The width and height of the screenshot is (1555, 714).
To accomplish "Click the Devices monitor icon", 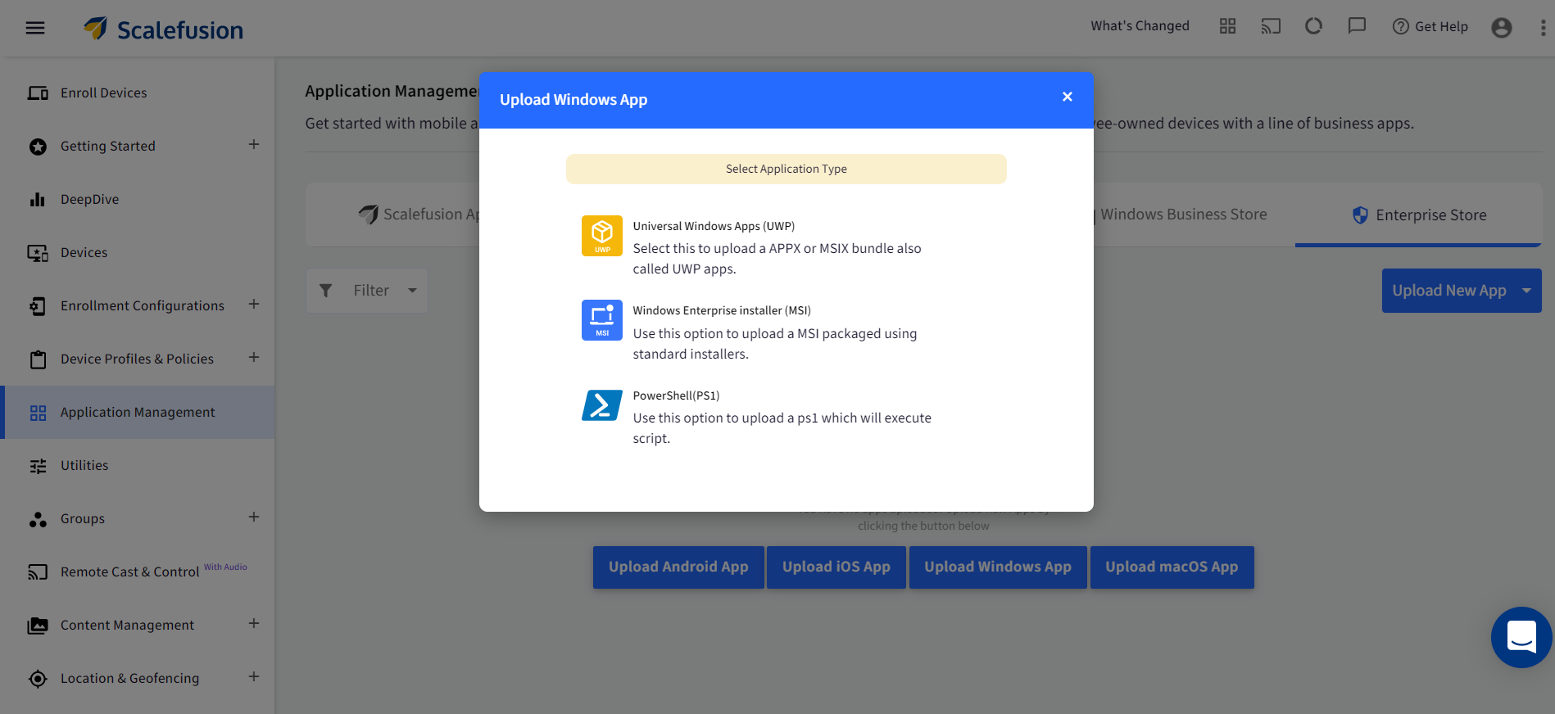I will [38, 253].
